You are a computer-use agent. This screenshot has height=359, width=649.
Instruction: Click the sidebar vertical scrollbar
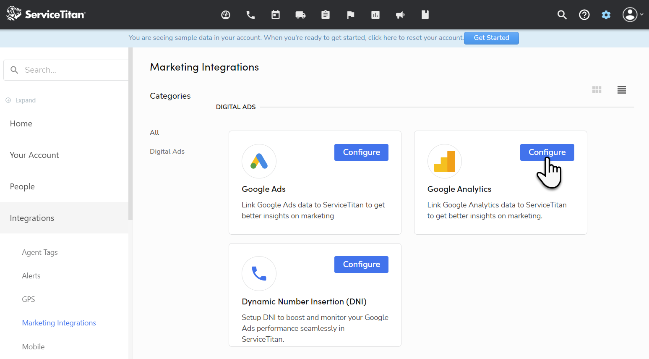pos(130,134)
